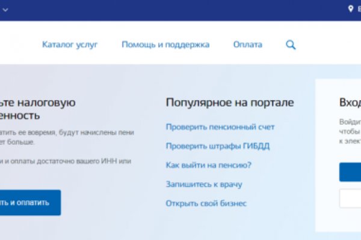Screen dimensions: 361x240
Task: Open Проверить штрафы ГИБДД link
Action: (218, 146)
